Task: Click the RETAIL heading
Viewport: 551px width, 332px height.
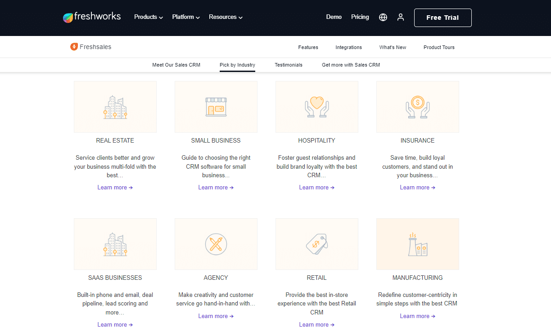Action: [317, 278]
